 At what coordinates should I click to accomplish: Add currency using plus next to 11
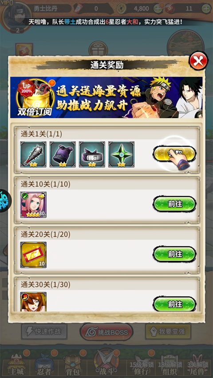[206, 9]
